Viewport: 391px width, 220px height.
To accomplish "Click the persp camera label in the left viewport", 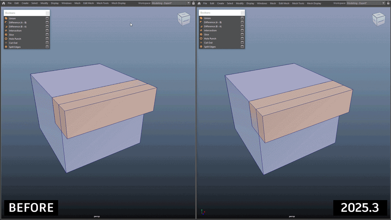I will click(x=96, y=216).
